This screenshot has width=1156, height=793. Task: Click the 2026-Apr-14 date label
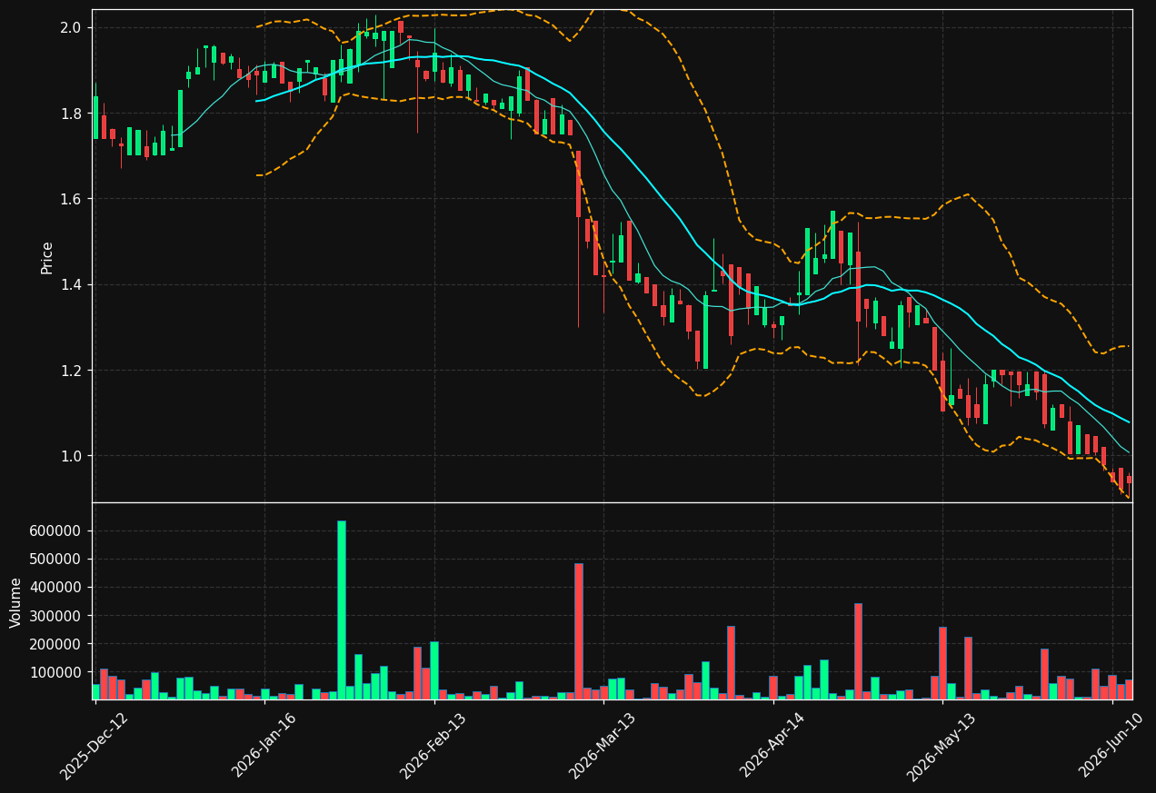pos(772,746)
